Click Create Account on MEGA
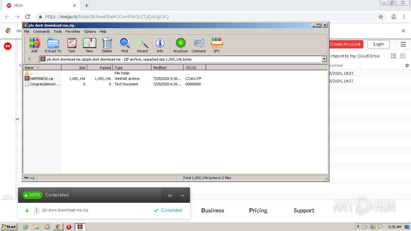The width and height of the screenshot is (411, 231). [345, 44]
